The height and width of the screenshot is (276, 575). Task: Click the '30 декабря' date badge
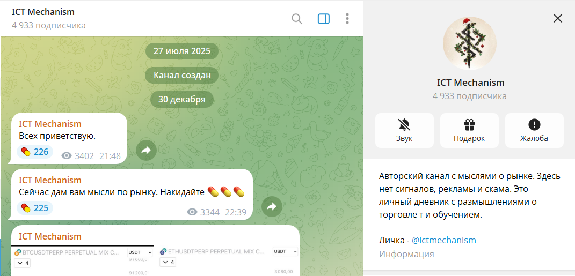pyautogui.click(x=182, y=99)
